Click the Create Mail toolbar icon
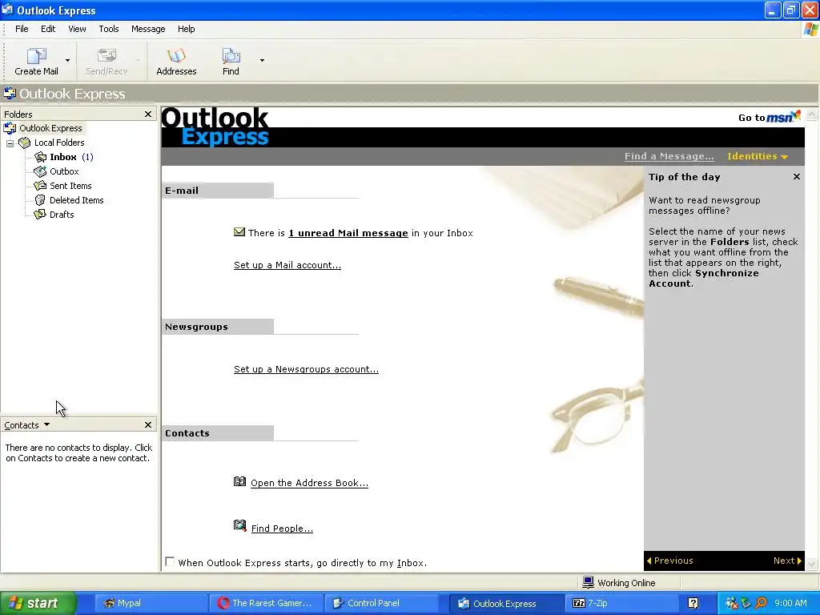This screenshot has width=820, height=615. [x=37, y=55]
